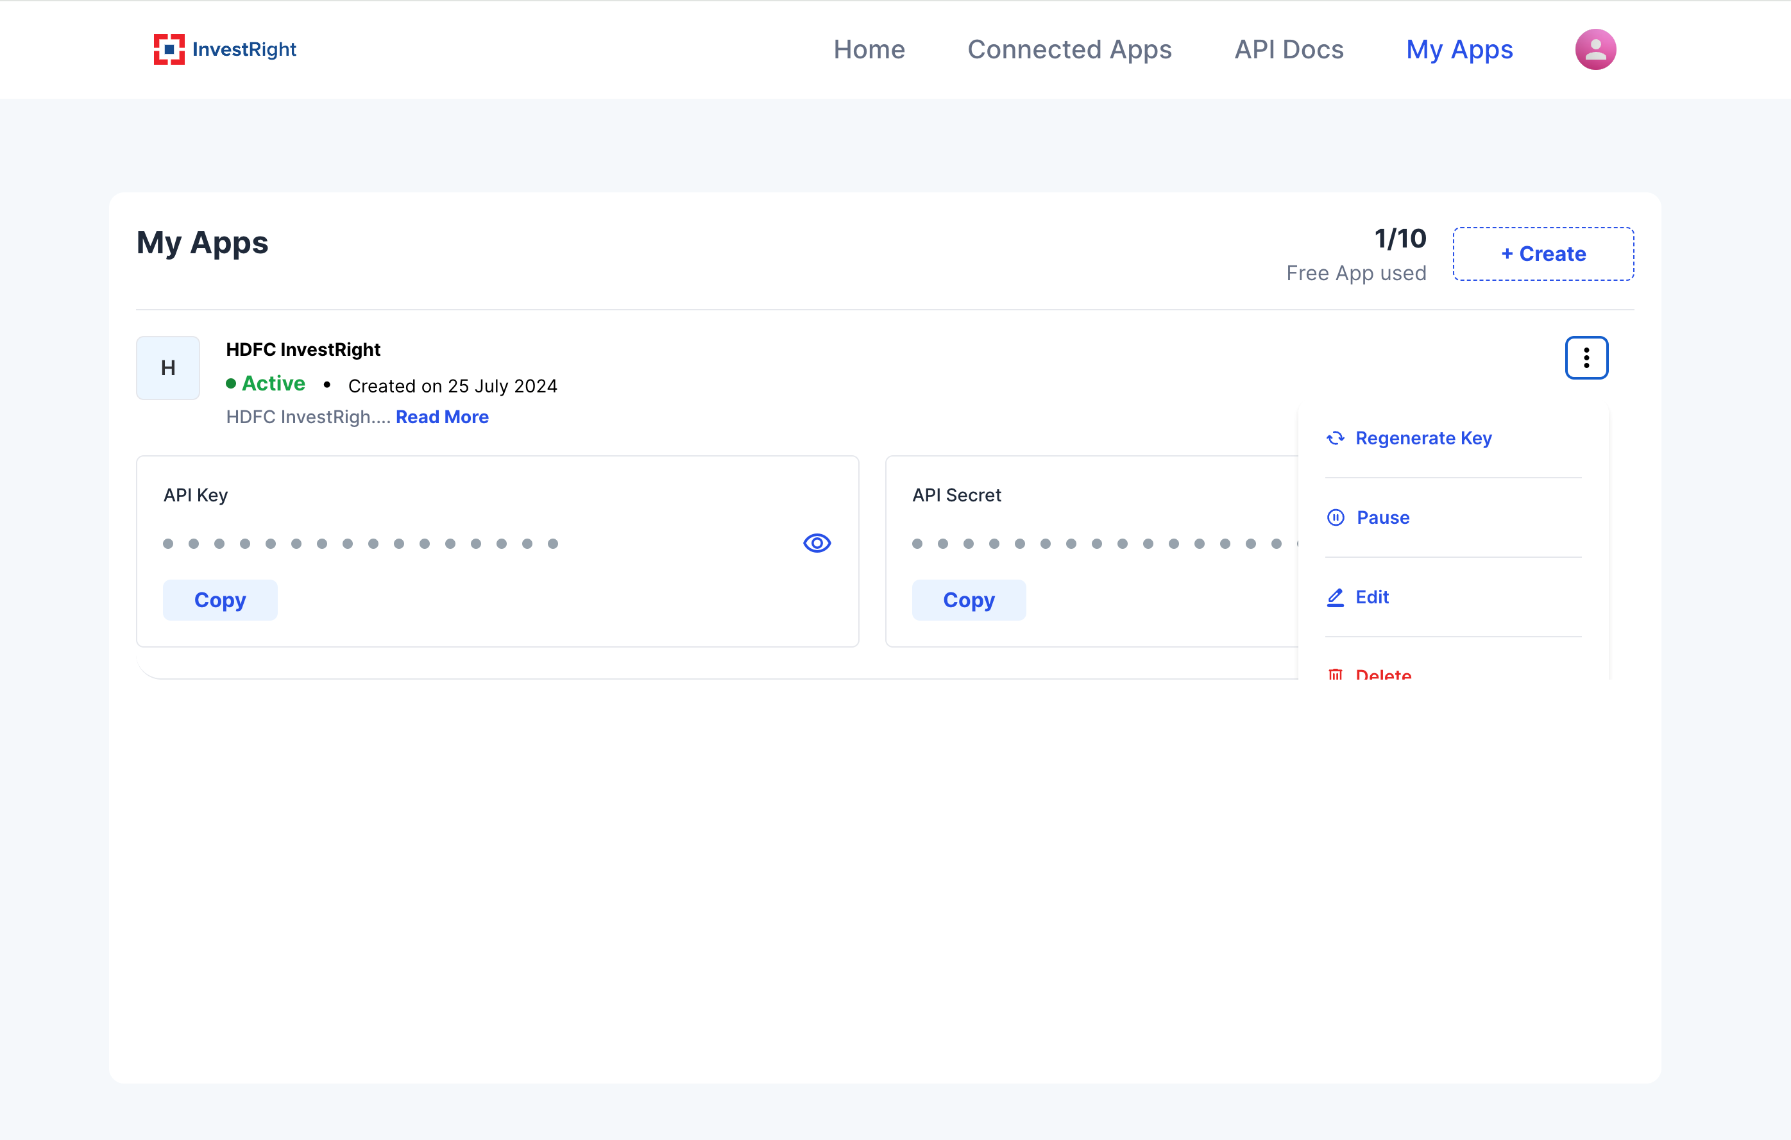Click the Delete trash icon
The height and width of the screenshot is (1140, 1791).
click(1335, 674)
